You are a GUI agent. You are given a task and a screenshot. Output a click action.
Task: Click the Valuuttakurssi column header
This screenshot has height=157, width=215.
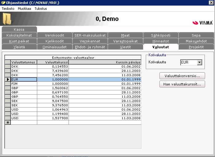point(53,62)
